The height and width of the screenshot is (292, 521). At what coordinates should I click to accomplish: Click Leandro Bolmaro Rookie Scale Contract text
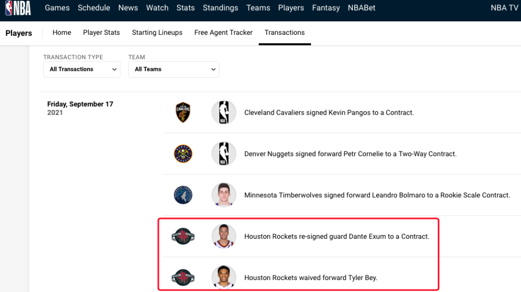377,195
